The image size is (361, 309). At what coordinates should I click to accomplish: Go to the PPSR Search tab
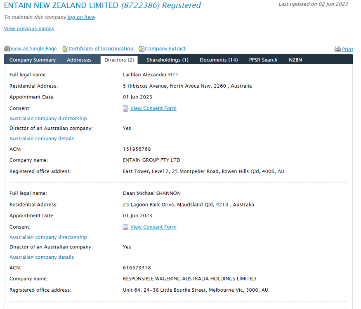coord(263,60)
